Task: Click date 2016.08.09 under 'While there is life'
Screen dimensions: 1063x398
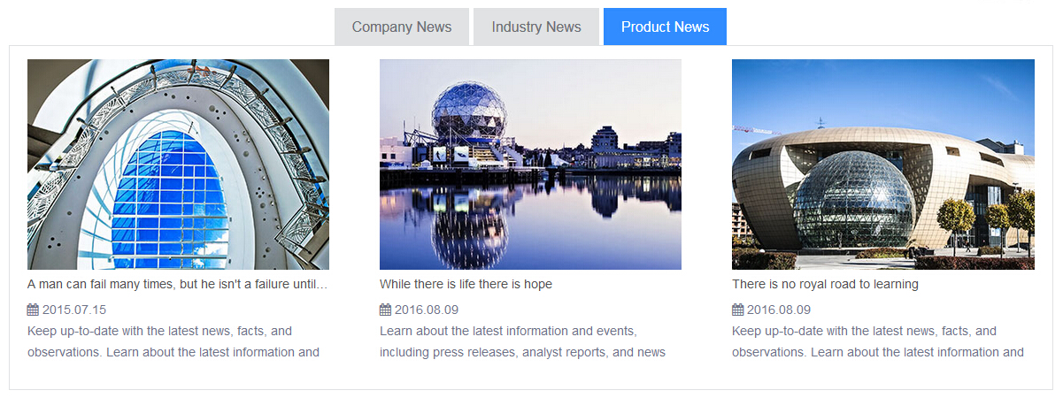Action: pos(427,310)
